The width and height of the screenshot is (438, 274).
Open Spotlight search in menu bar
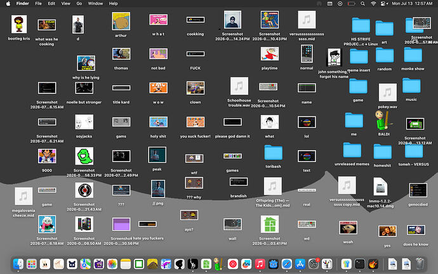[362, 4]
